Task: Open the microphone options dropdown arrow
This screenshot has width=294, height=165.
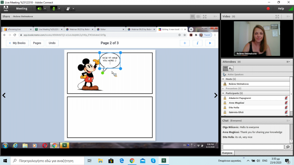Action: tap(59, 9)
